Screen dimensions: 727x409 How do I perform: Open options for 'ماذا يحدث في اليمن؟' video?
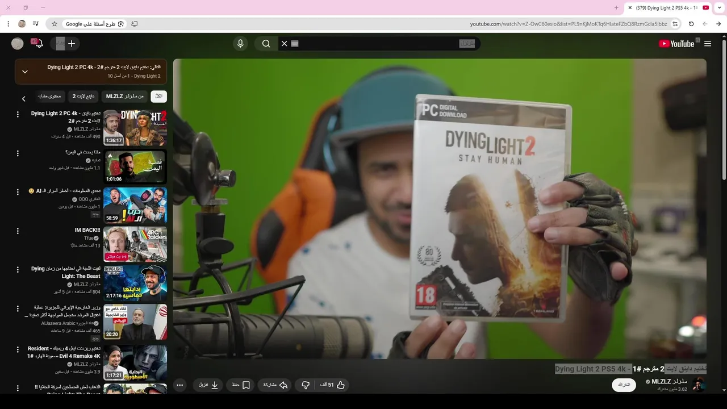coord(18,153)
